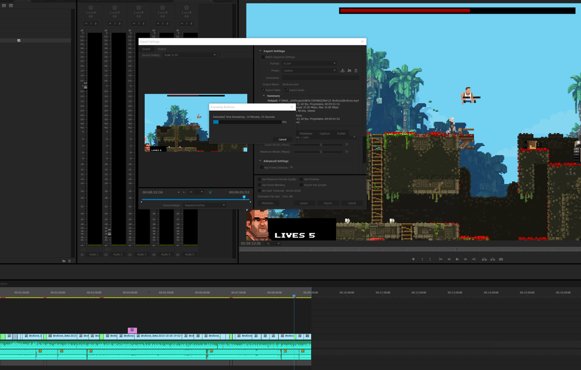581x370 pixels.
Task: Click the aspect ratio correction icon in export preview
Action: [x=210, y=192]
